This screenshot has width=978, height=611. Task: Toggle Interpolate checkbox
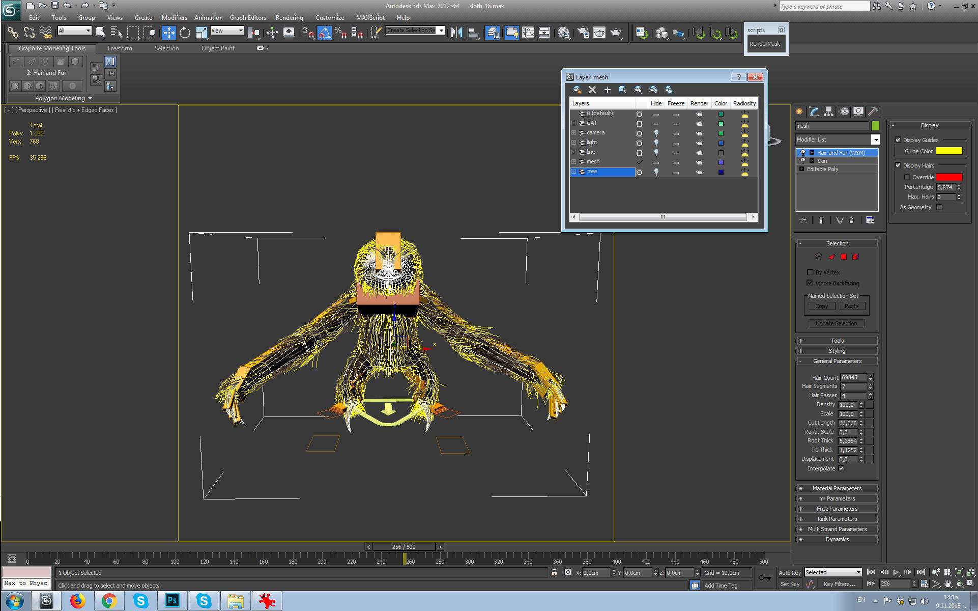click(x=841, y=468)
